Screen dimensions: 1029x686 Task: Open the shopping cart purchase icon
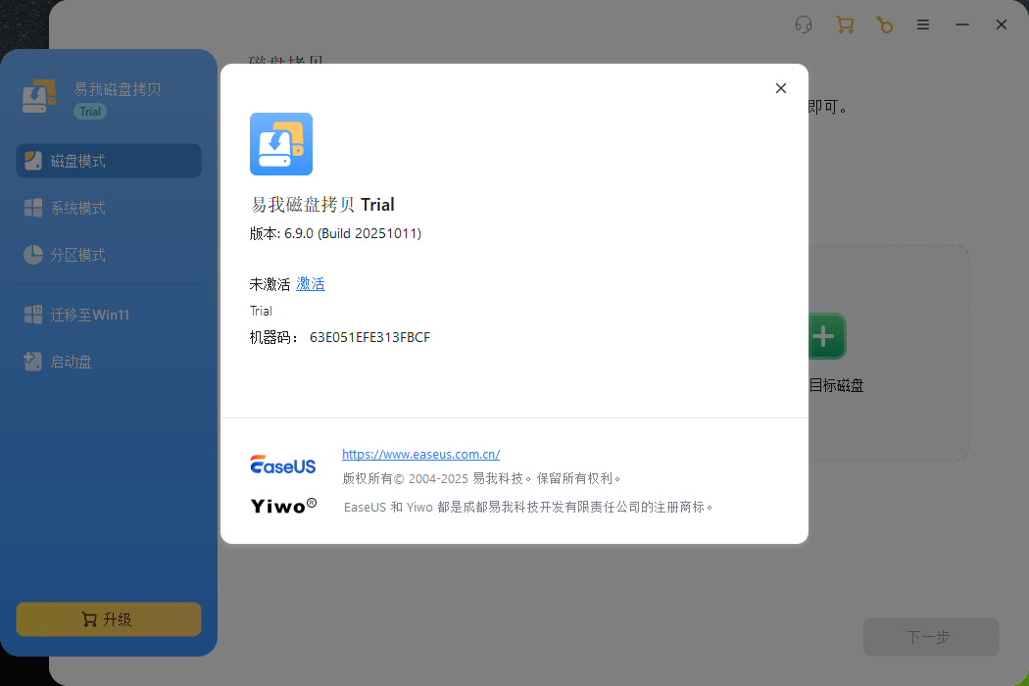click(844, 25)
